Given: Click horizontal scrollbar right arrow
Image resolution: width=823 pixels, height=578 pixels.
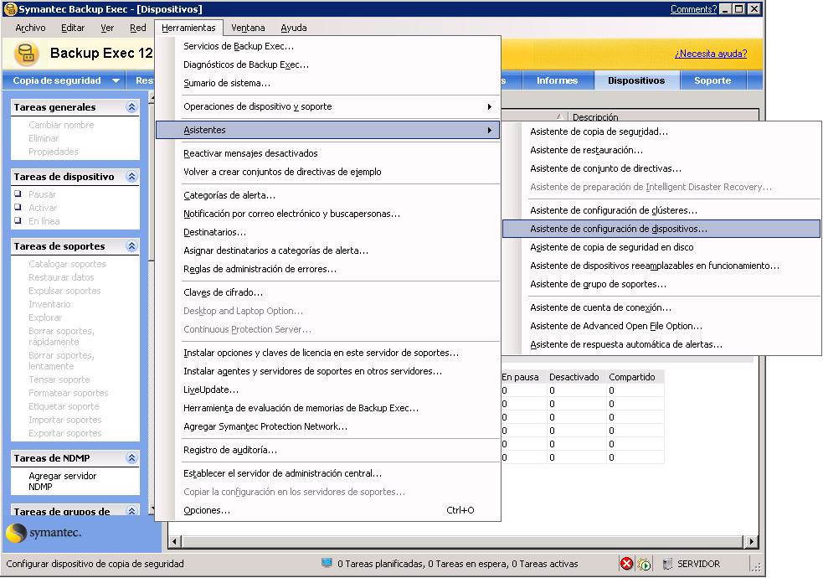Looking at the screenshot, I should pos(751,541).
